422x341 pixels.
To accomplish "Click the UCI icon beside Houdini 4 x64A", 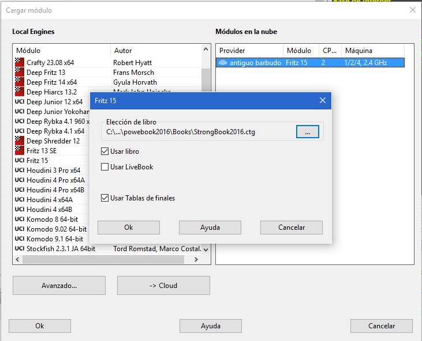I will point(20,199).
